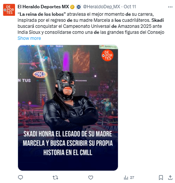Click the view count number 27

(132, 177)
